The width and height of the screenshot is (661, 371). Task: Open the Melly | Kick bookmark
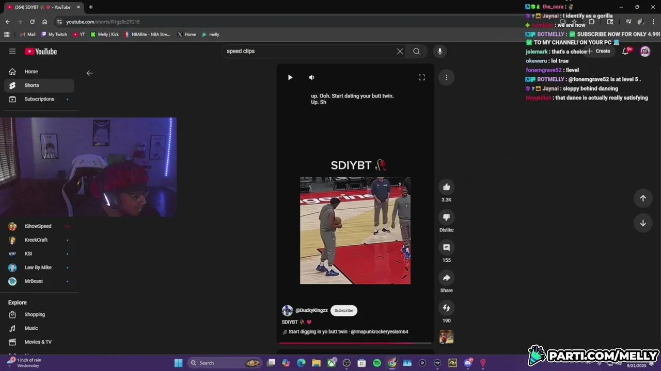point(105,35)
